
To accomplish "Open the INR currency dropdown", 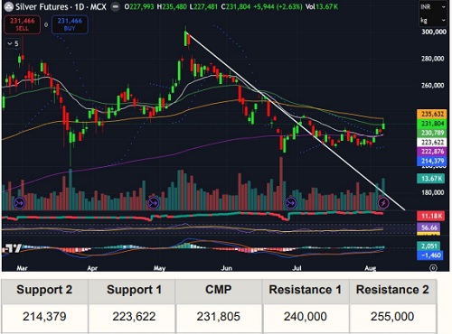I will click(x=433, y=6).
